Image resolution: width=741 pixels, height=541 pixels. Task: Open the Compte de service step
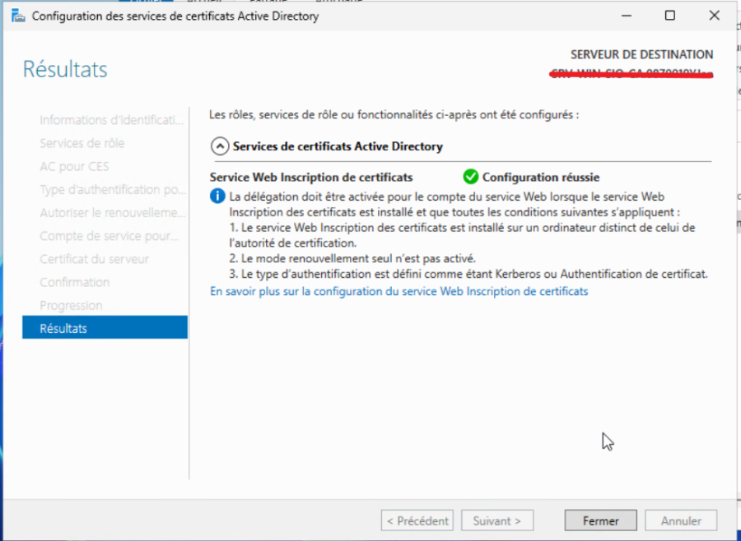pyautogui.click(x=110, y=236)
